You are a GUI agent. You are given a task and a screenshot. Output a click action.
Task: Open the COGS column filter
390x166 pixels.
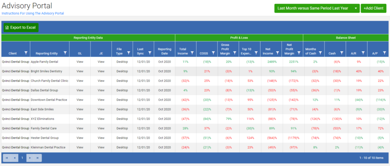(213, 53)
